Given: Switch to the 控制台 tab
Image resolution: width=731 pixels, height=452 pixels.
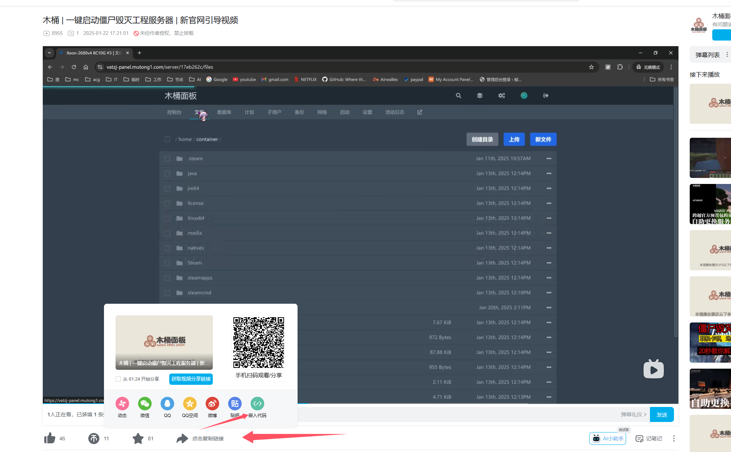Looking at the screenshot, I should pyautogui.click(x=174, y=112).
